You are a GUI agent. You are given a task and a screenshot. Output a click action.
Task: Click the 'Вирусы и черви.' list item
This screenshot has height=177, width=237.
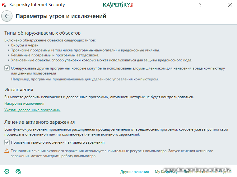tap(25, 45)
